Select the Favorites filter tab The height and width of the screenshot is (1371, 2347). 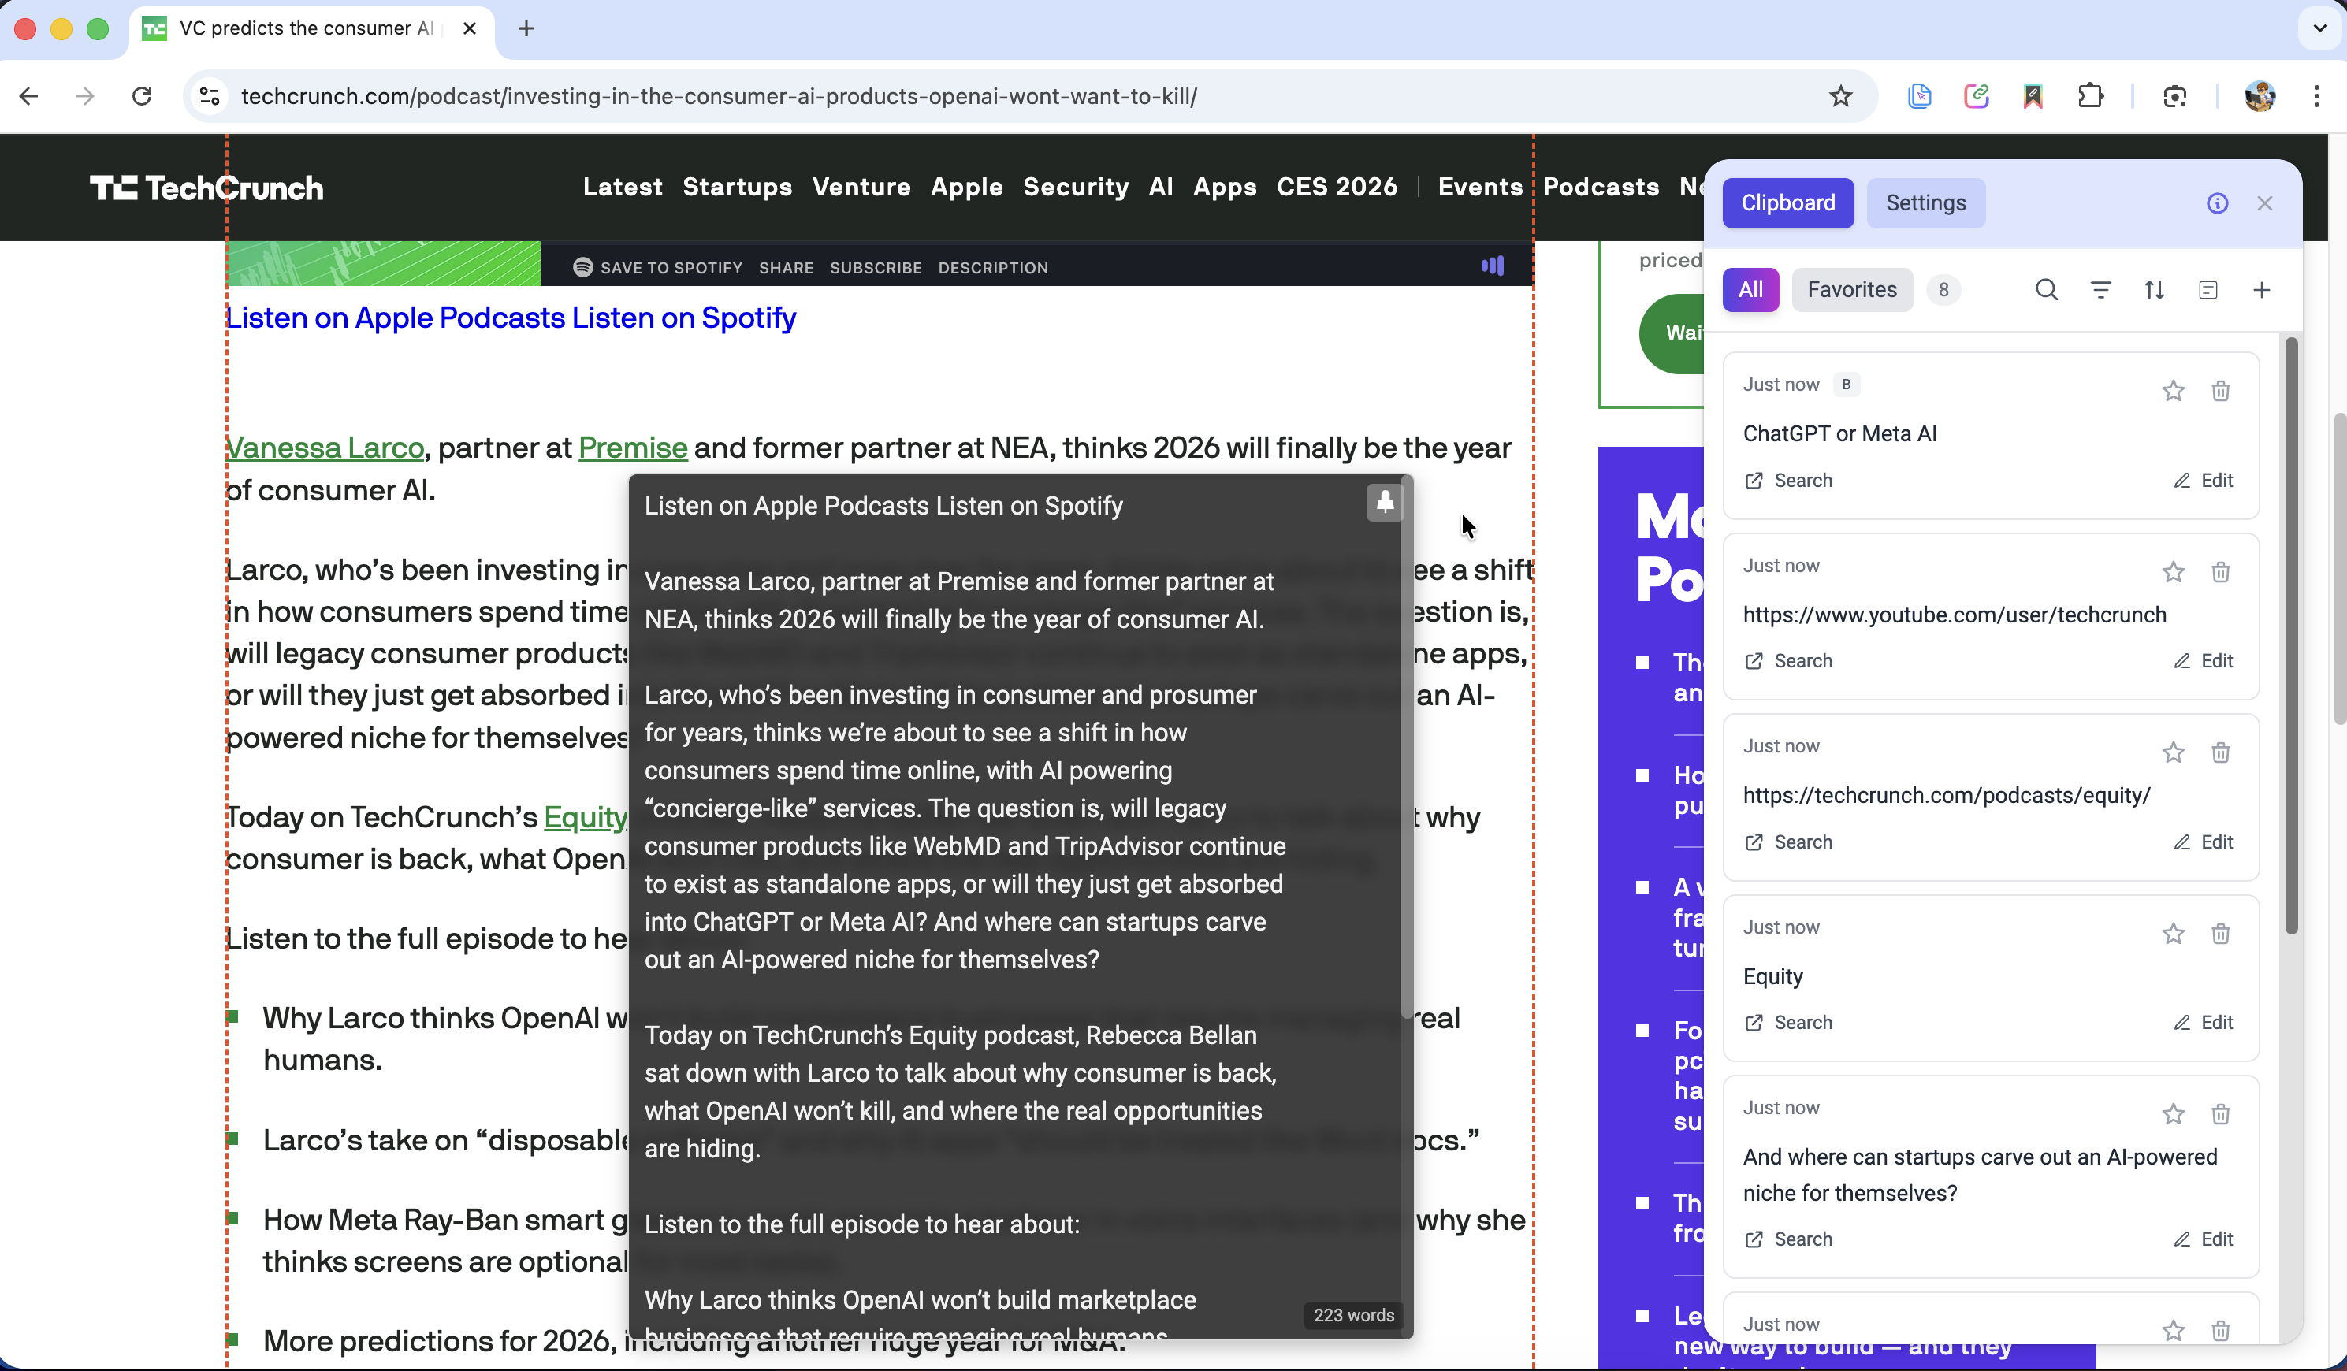point(1851,290)
